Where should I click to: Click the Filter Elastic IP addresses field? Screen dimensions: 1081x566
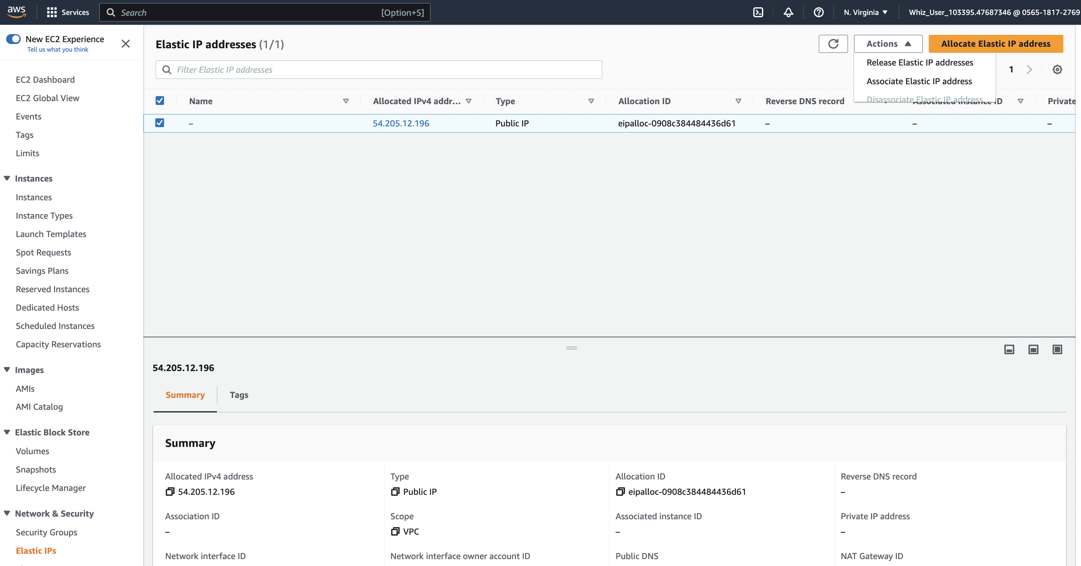pos(378,70)
